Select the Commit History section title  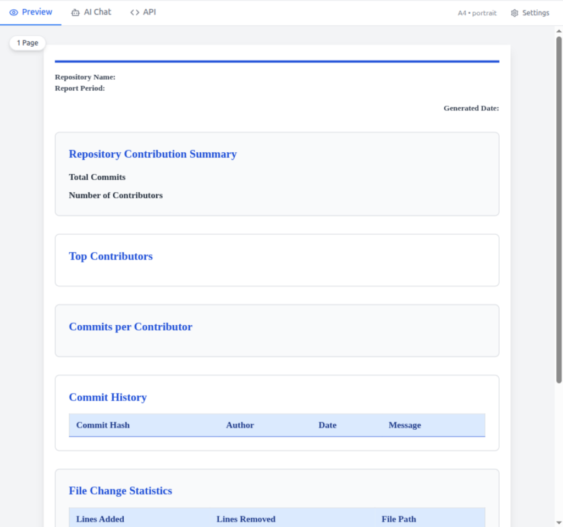(108, 397)
